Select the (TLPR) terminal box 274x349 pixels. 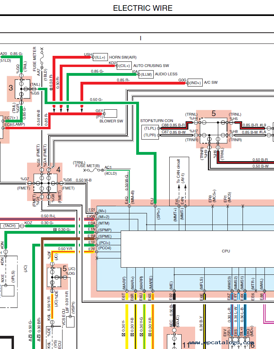150,136
